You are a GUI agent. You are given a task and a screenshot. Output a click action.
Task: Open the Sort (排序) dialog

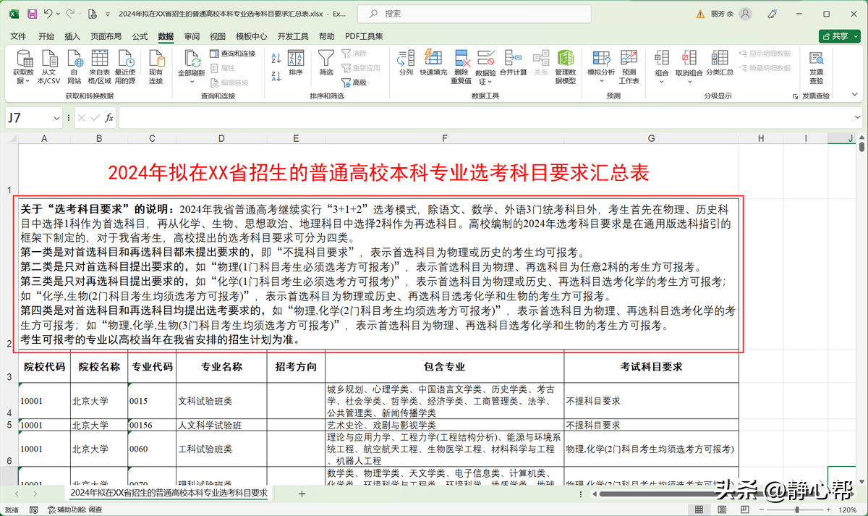[x=296, y=64]
